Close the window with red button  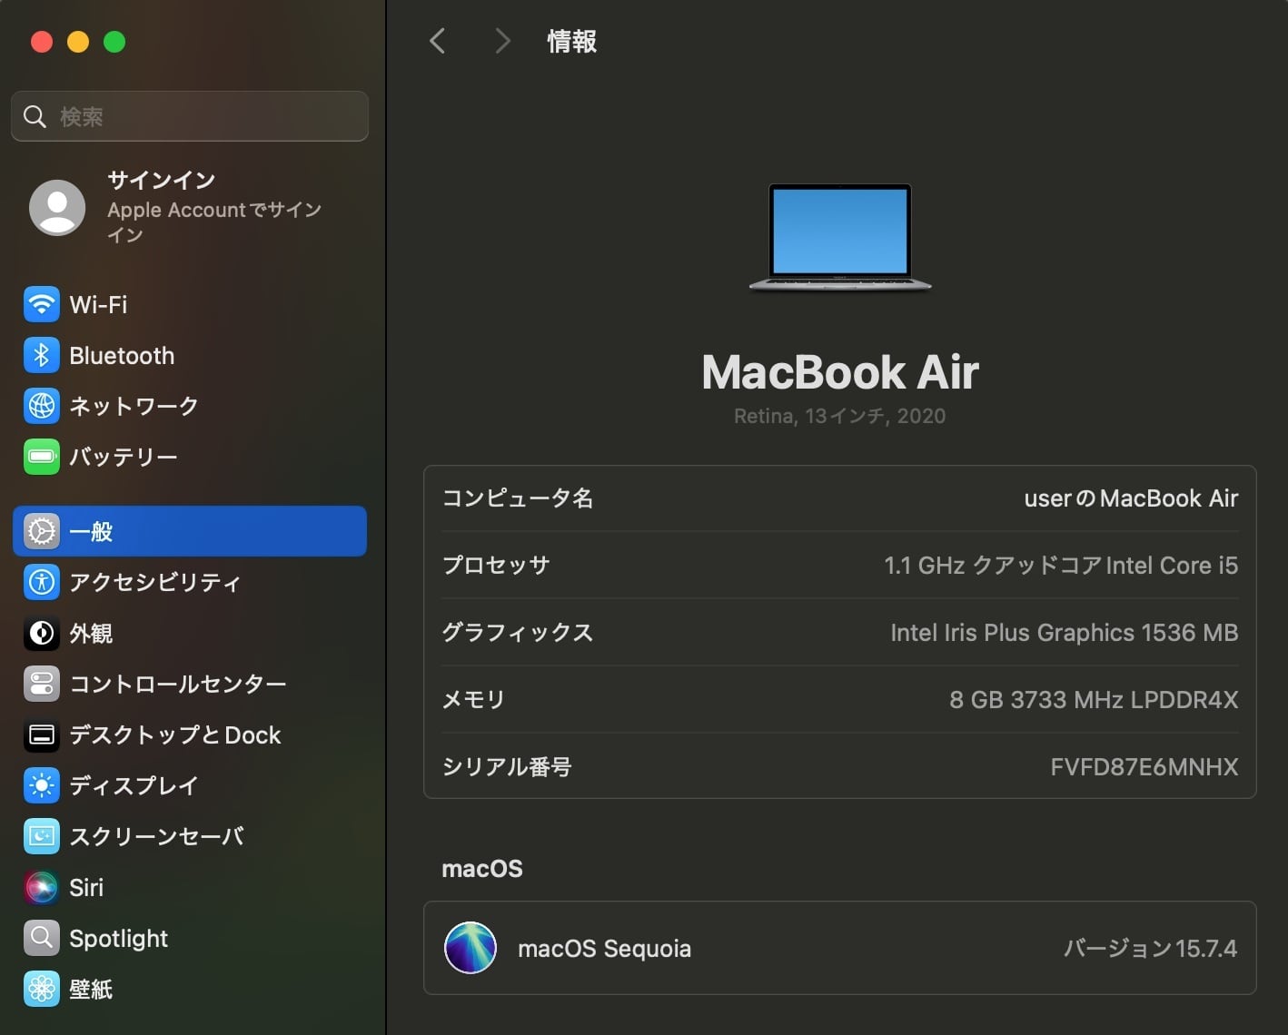(x=42, y=42)
